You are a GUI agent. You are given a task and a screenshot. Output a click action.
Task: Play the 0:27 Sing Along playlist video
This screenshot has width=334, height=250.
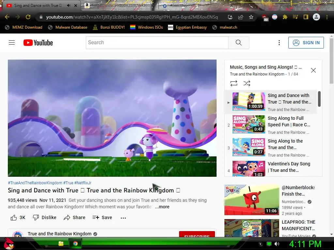[x=270, y=147]
